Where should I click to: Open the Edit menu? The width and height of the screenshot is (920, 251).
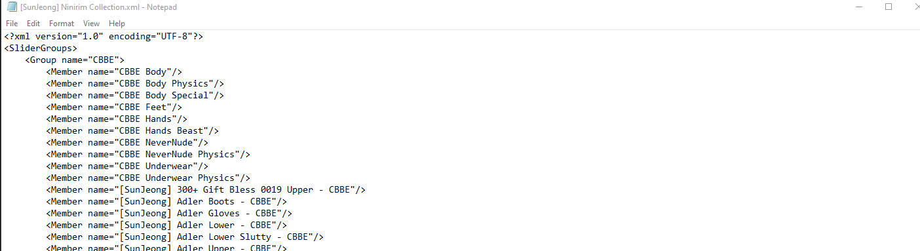(x=33, y=24)
